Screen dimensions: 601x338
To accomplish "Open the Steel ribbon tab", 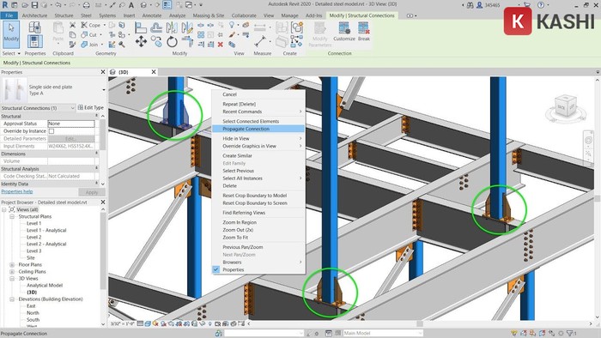I will click(x=86, y=15).
